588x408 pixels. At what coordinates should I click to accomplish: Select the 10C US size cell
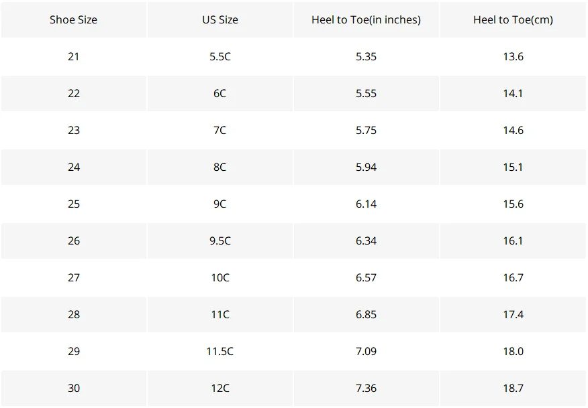coord(220,278)
